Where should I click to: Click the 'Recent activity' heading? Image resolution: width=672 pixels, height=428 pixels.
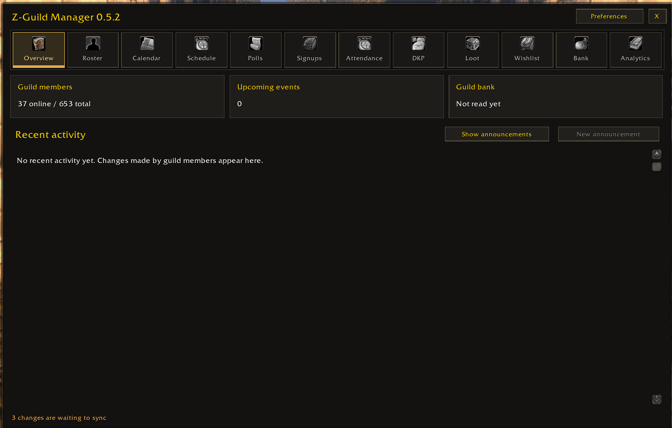pos(51,135)
